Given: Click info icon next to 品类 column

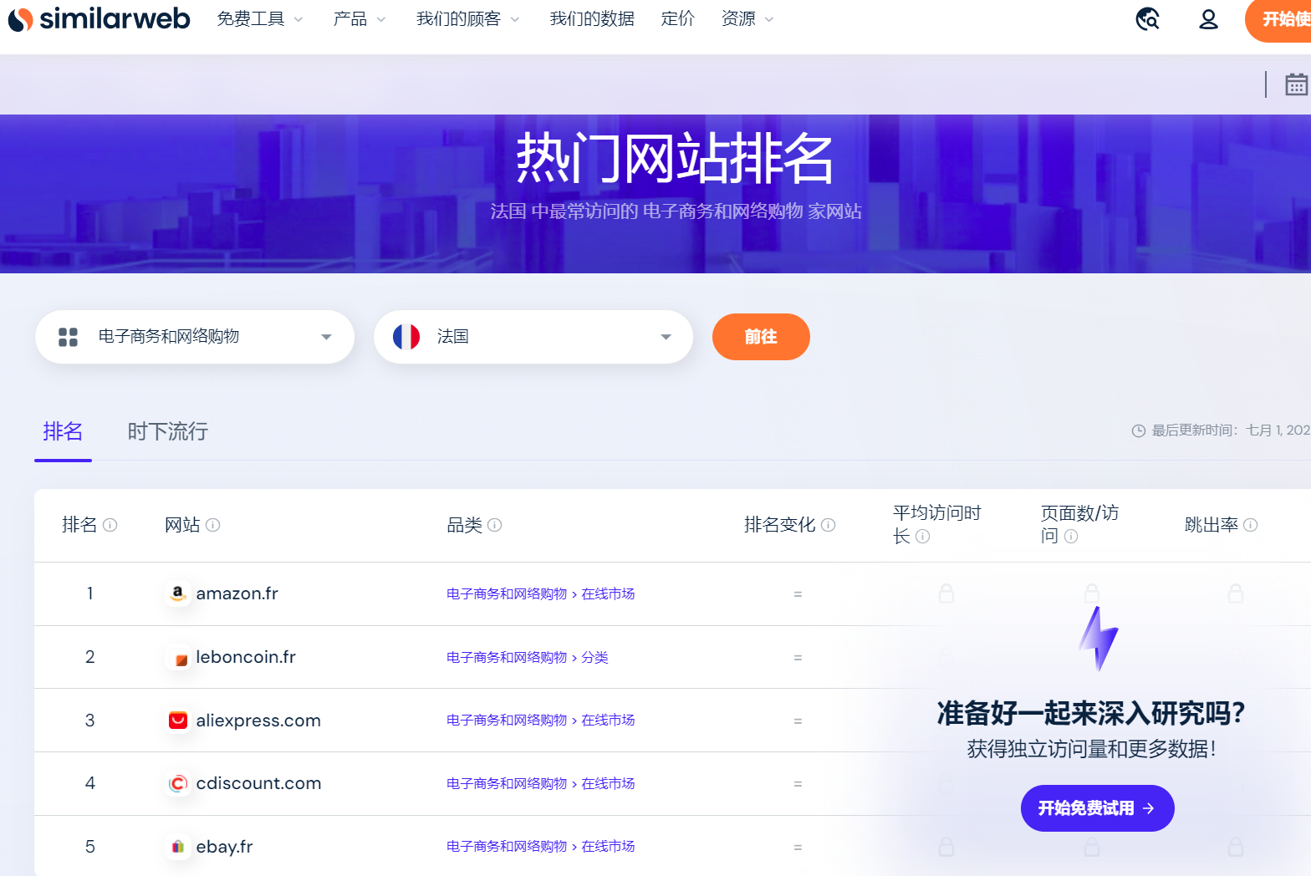Looking at the screenshot, I should coord(495,525).
